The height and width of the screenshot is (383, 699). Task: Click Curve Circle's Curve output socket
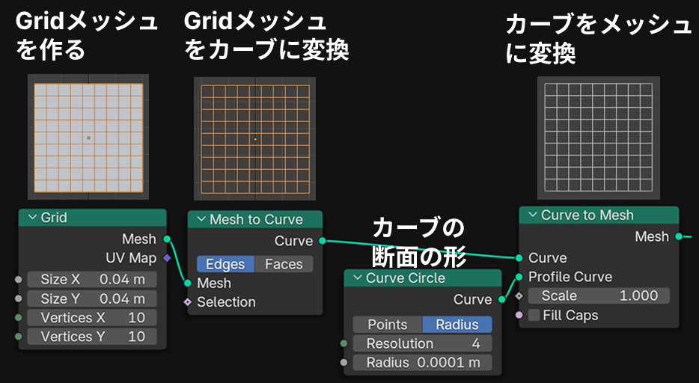(x=501, y=299)
